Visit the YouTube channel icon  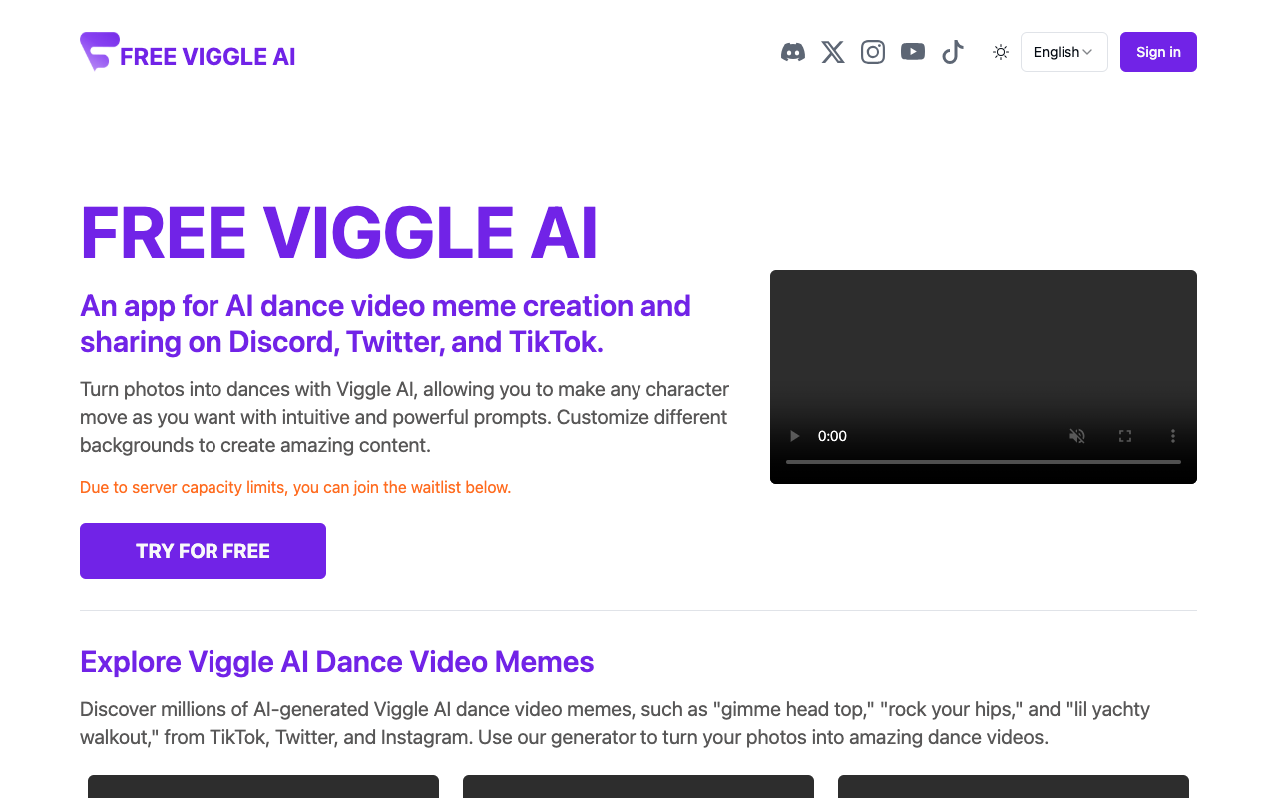tap(913, 51)
